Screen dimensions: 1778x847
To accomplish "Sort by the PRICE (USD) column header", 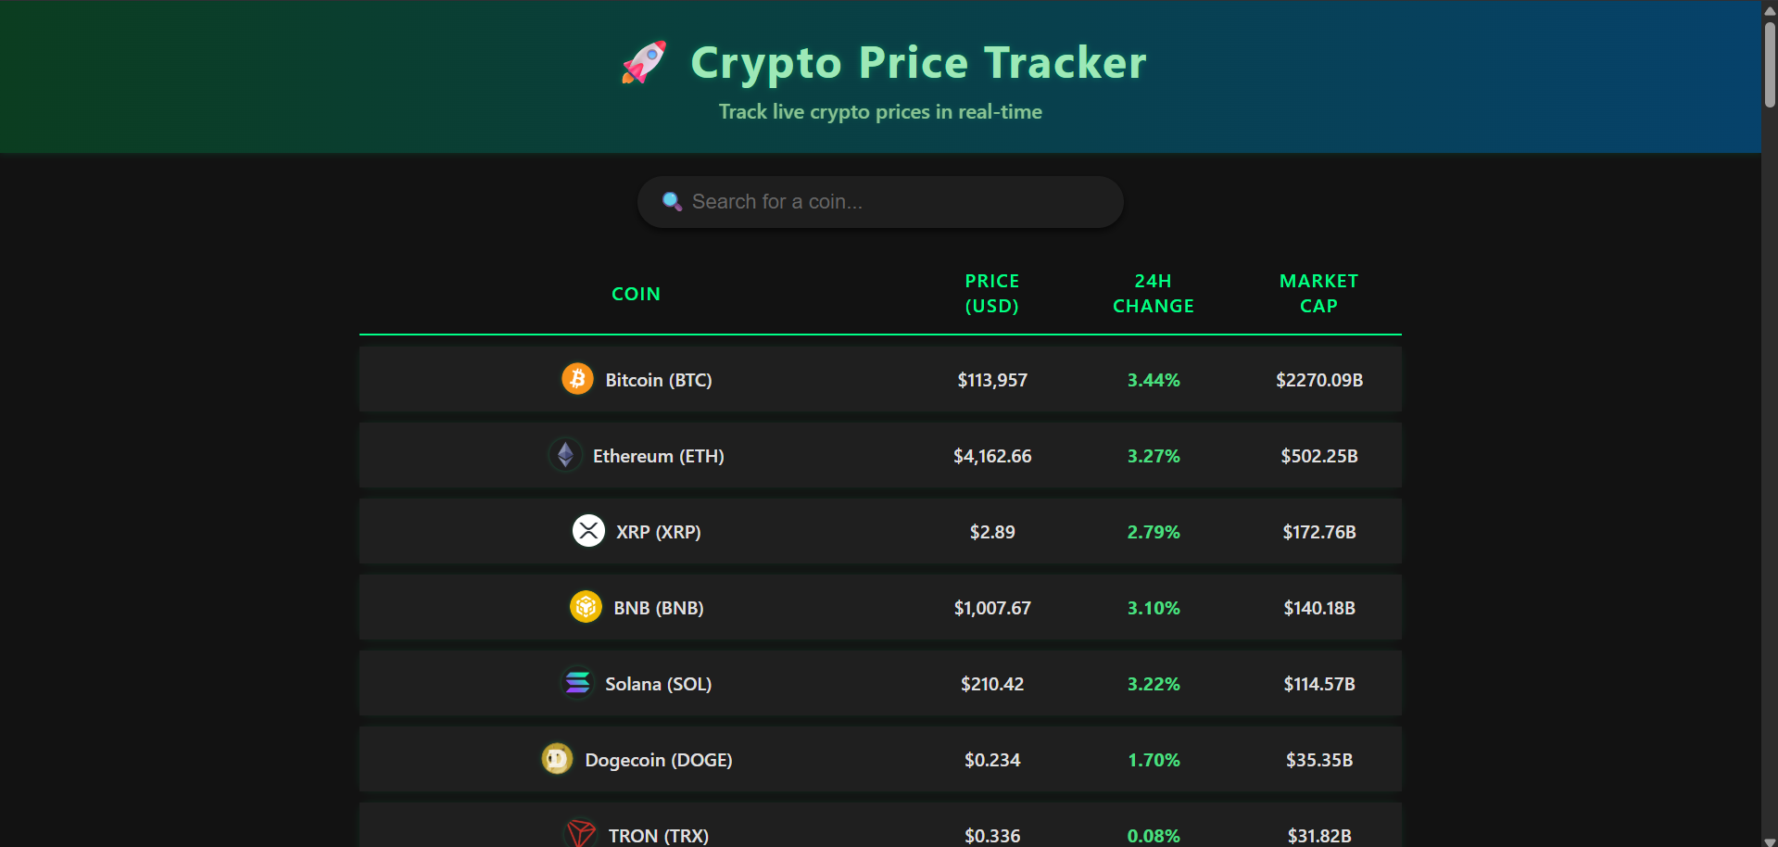I will point(991,293).
